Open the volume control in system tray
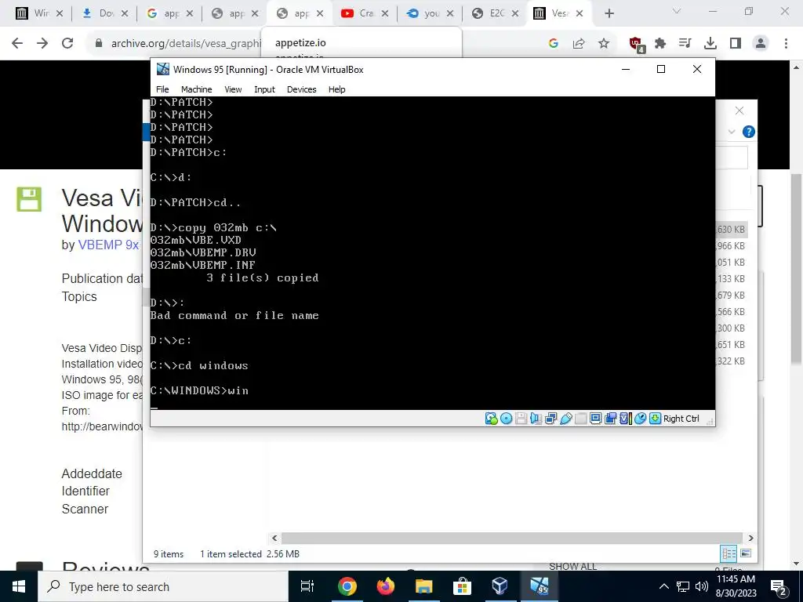Image resolution: width=803 pixels, height=602 pixels. coord(701,586)
